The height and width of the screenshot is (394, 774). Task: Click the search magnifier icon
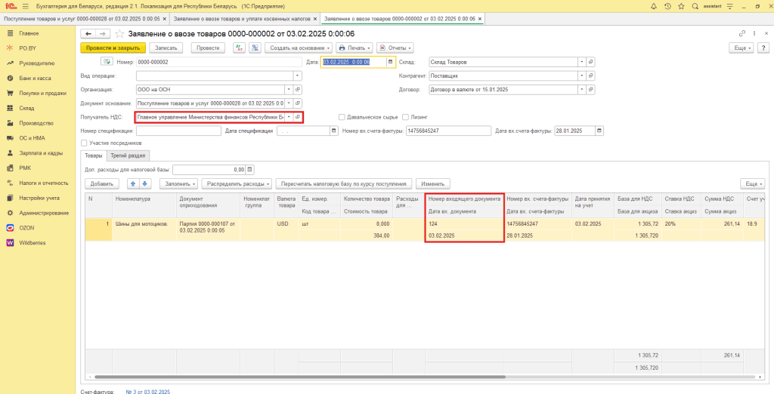point(695,6)
